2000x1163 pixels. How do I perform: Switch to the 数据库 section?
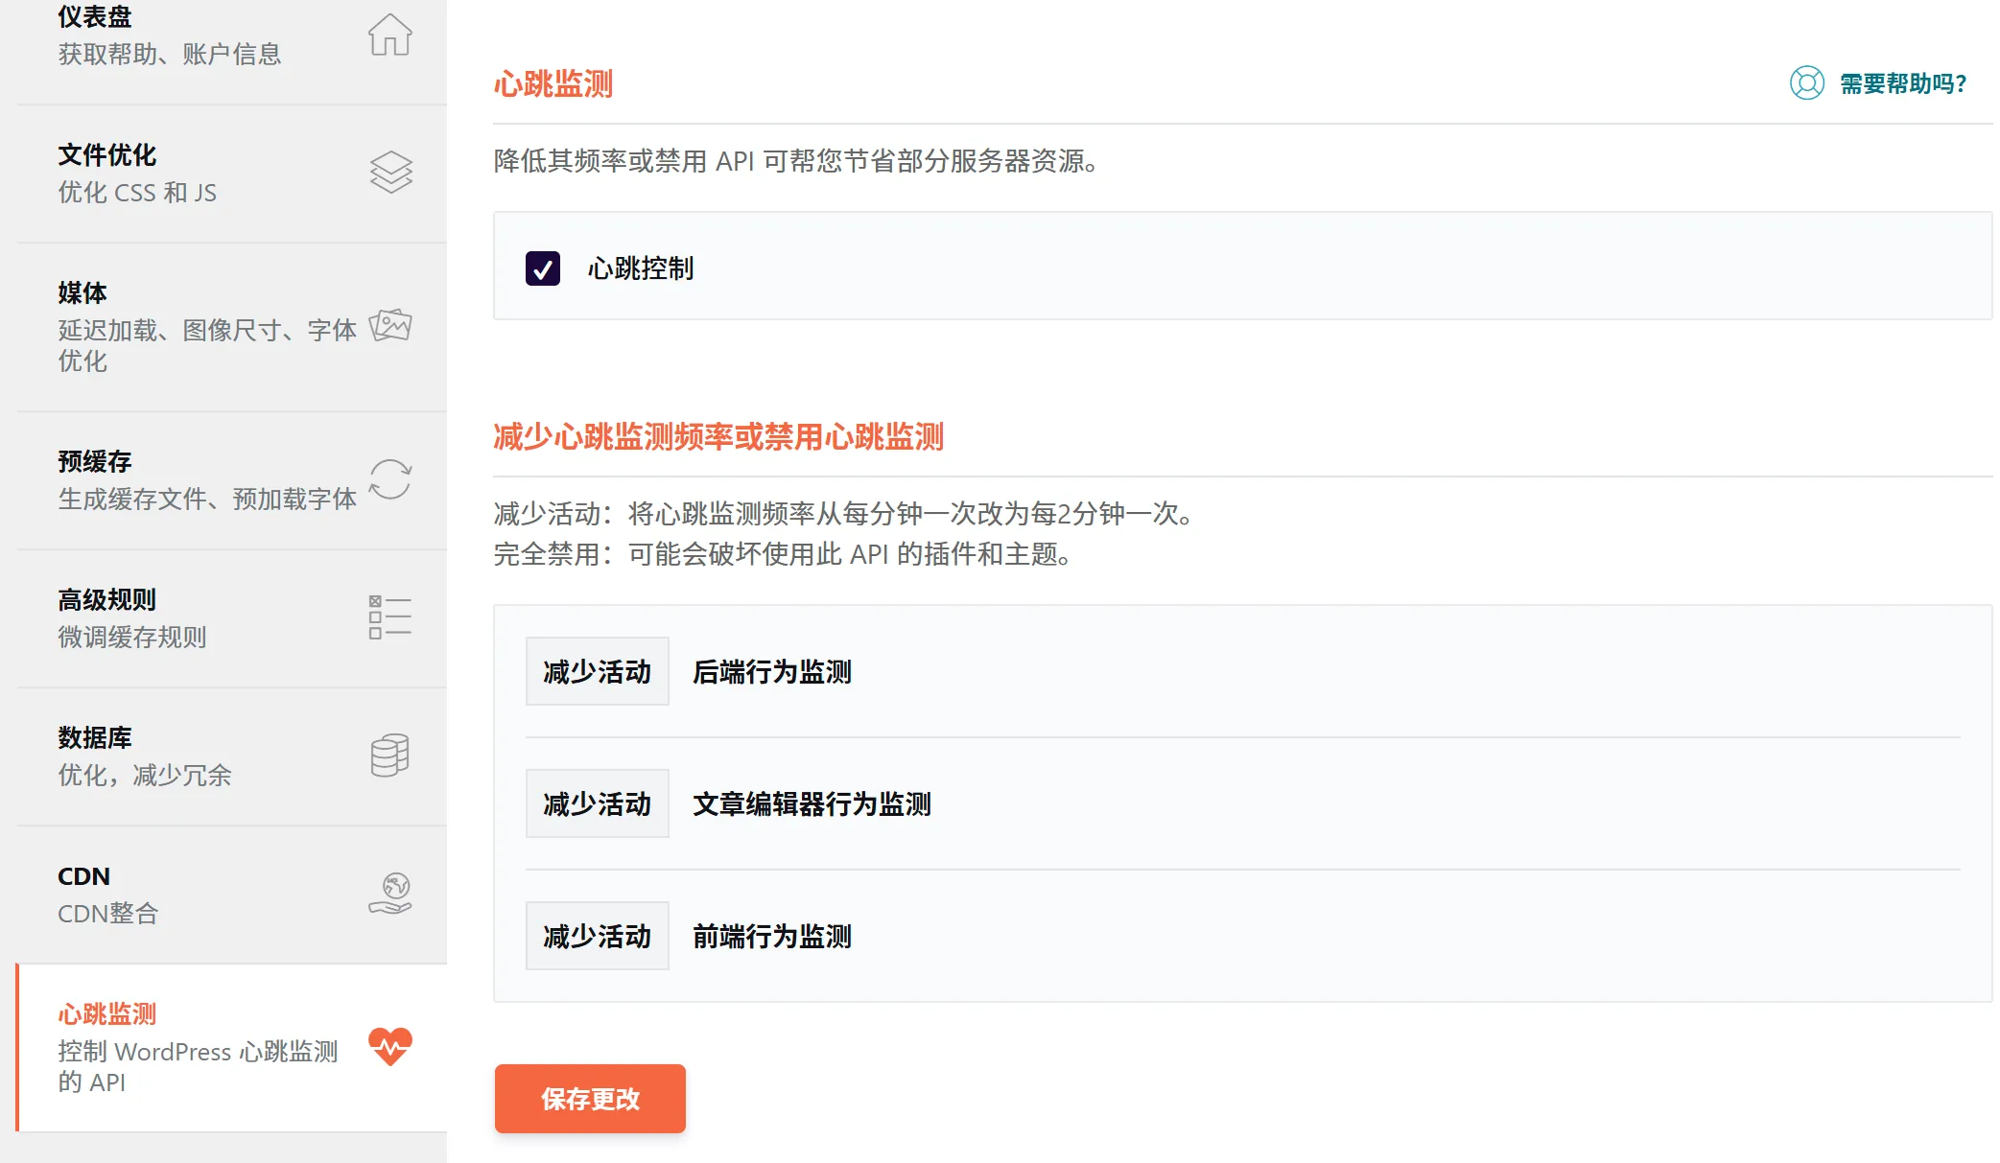(x=173, y=756)
